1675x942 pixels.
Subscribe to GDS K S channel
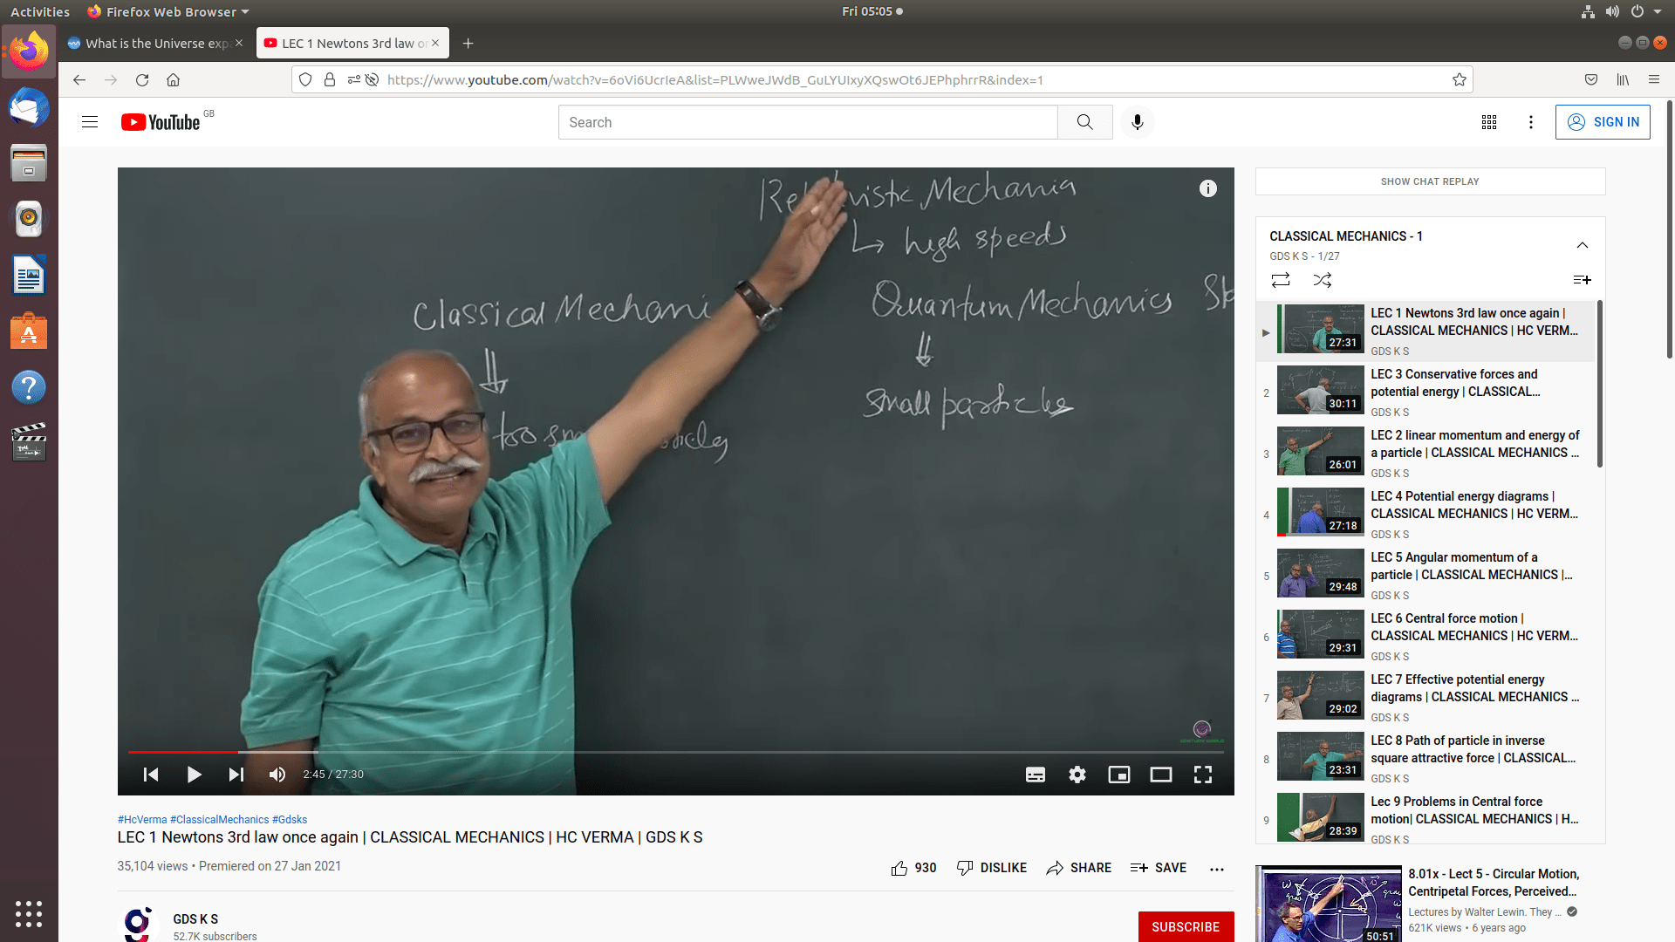(x=1186, y=926)
